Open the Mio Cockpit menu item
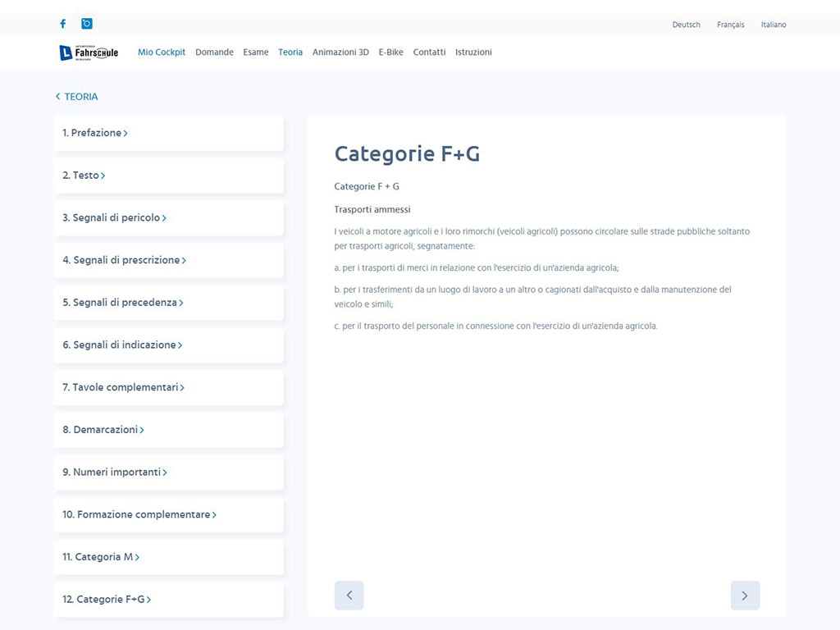This screenshot has width=840, height=630. pos(162,52)
